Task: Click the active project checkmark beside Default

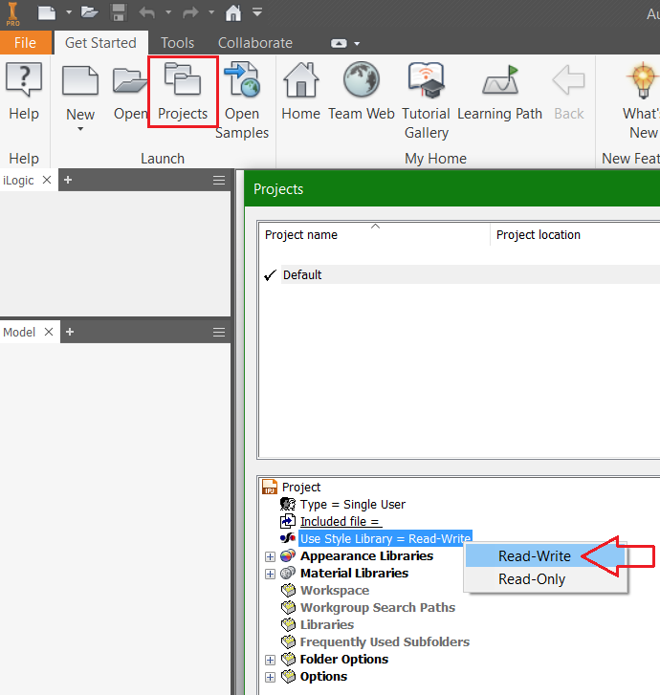Action: [270, 275]
